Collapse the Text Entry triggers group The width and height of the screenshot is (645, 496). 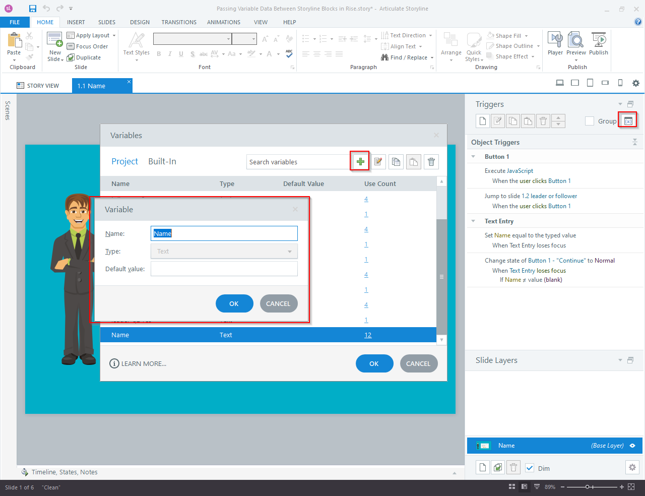[473, 221]
